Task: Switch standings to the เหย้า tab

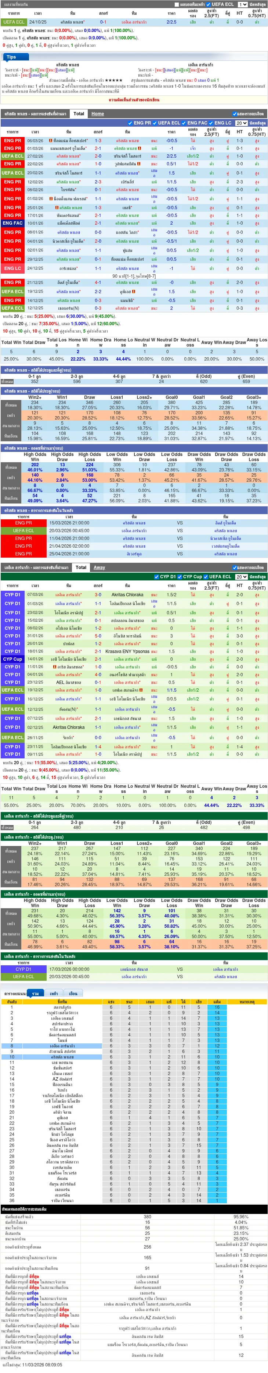Action: click(x=54, y=994)
